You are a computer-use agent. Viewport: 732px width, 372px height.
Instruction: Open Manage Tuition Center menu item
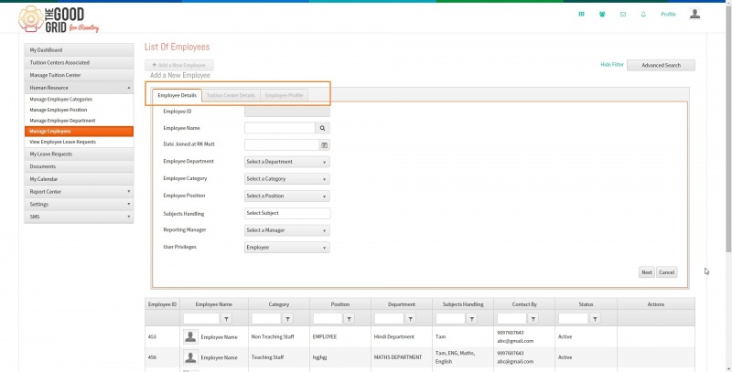point(79,75)
